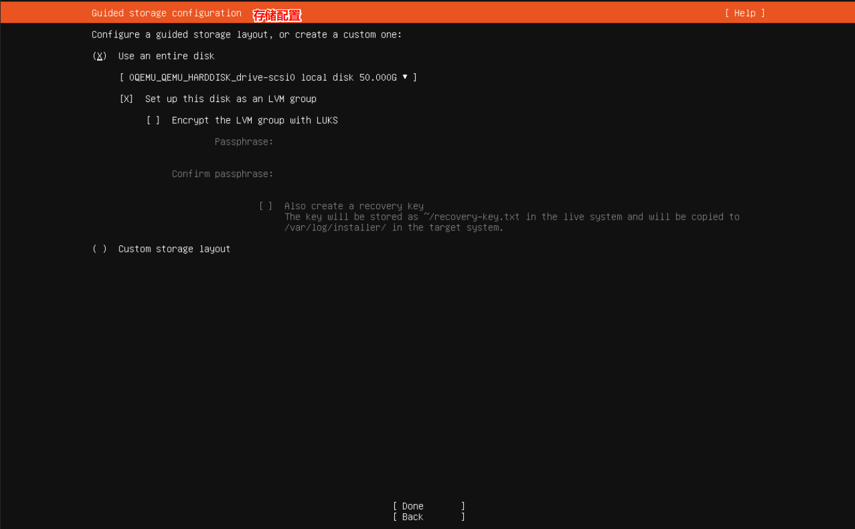This screenshot has height=529, width=855.
Task: Click the down arrow beside 50.000G
Action: [405, 77]
